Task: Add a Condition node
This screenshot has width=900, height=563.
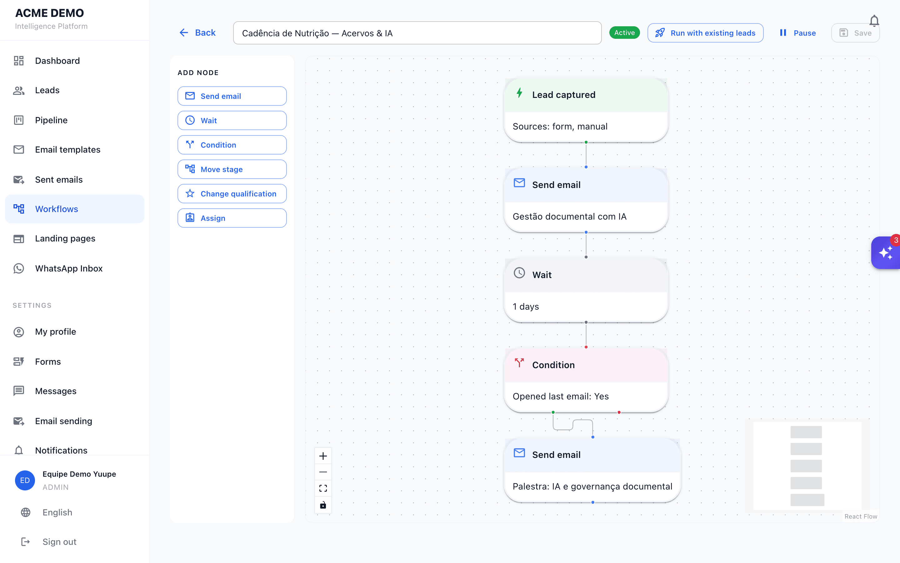Action: coord(232,145)
